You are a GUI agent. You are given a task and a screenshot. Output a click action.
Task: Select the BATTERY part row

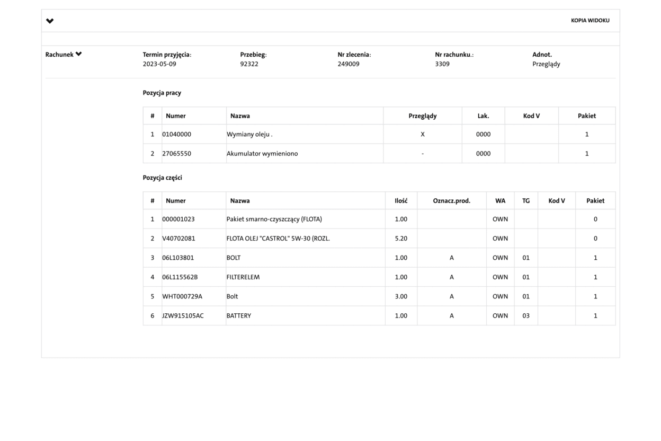pyautogui.click(x=239, y=316)
